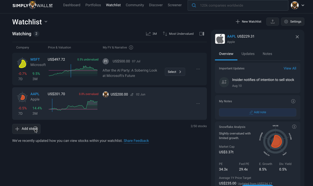Switch to the Updates tab
This screenshot has width=313, height=186.
click(248, 54)
